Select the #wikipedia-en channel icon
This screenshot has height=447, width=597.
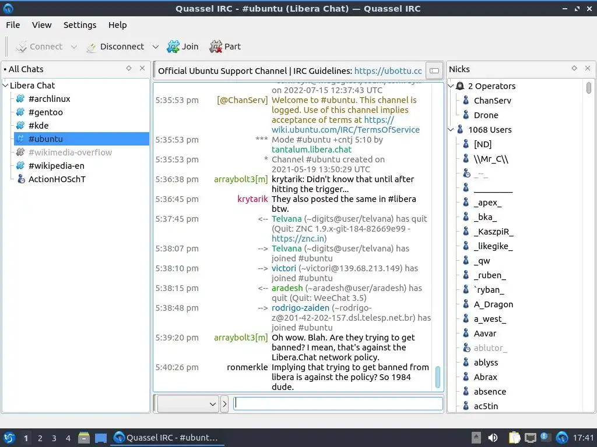tap(20, 166)
